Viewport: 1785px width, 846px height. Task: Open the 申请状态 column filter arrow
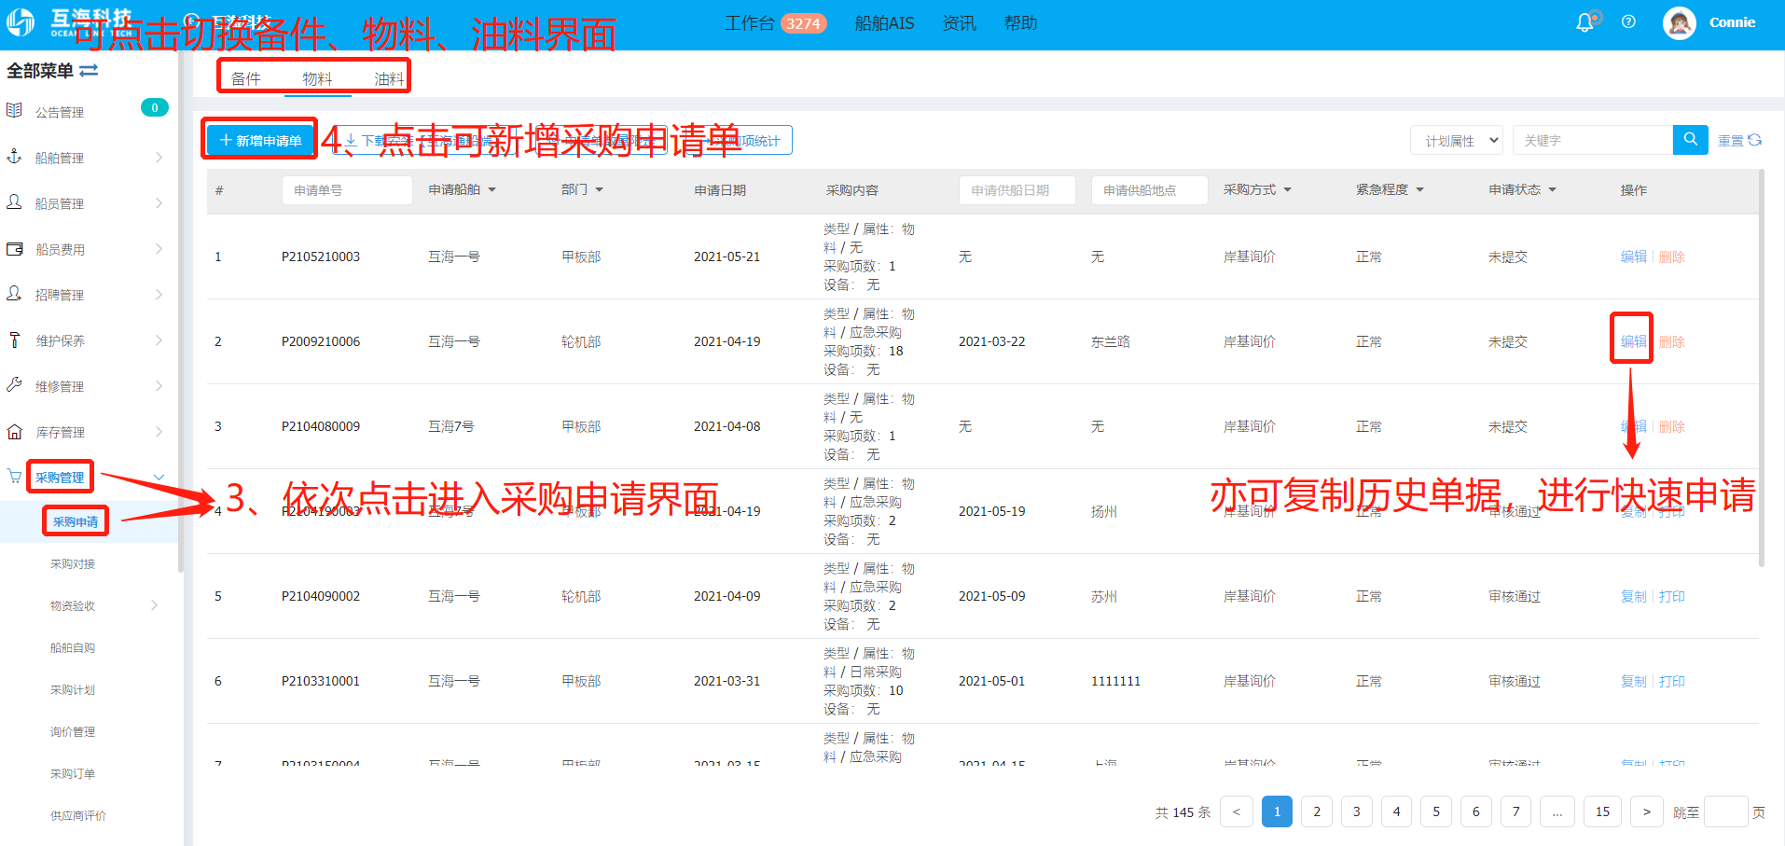coord(1553,190)
